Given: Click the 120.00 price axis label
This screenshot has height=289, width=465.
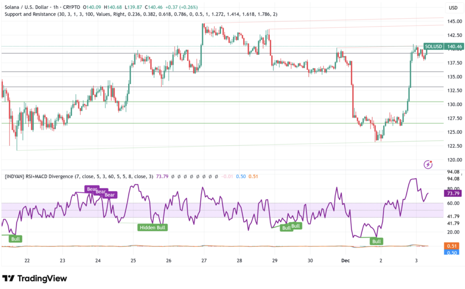Looking at the screenshot, I should coord(454,160).
